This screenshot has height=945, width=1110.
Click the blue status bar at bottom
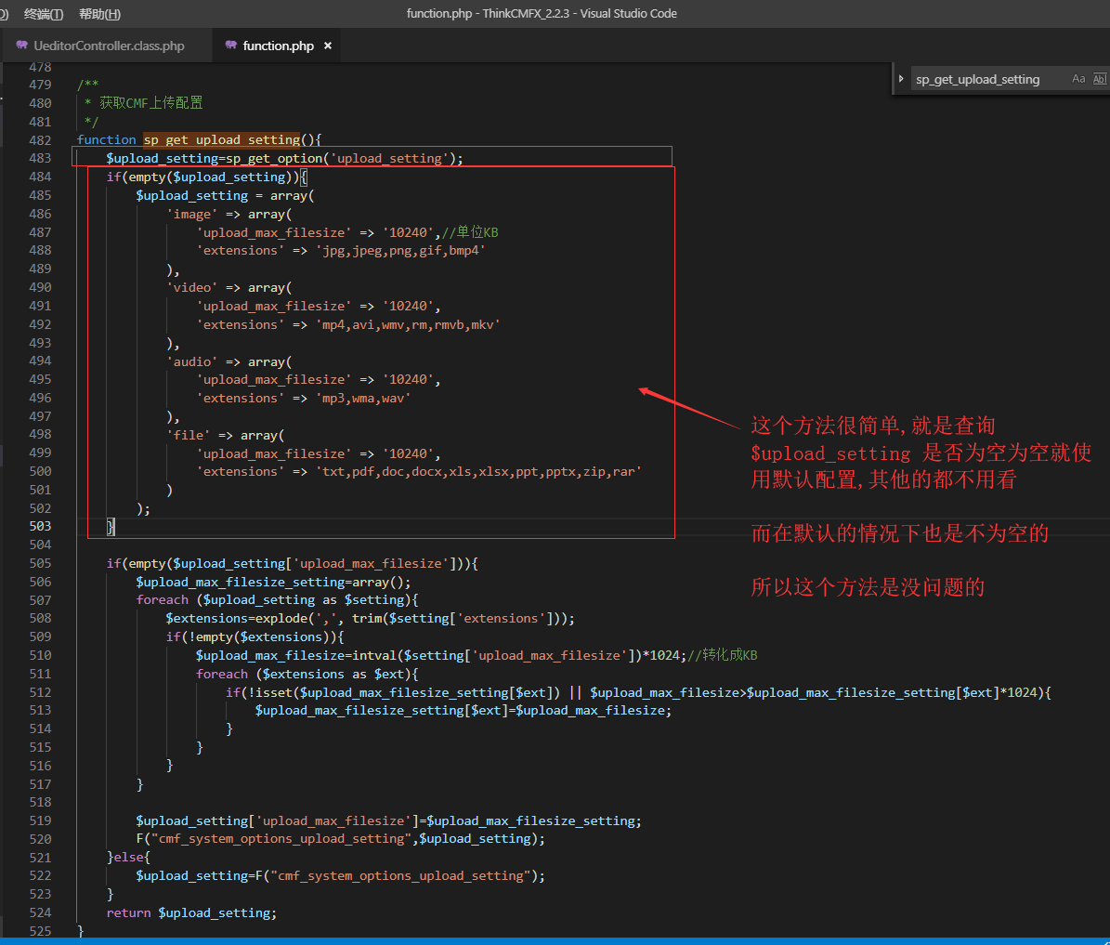555,941
